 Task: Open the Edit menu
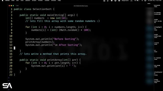tap(17, 1)
